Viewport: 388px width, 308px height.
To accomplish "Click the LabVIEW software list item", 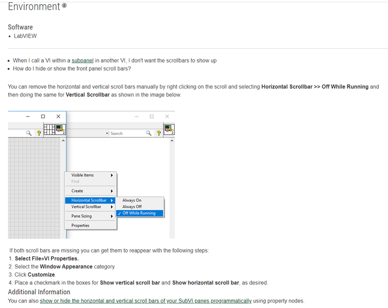I will pyautogui.click(x=25, y=36).
